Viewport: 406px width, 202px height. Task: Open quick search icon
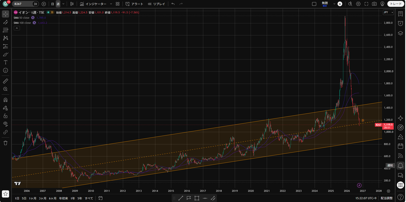coord(350,4)
